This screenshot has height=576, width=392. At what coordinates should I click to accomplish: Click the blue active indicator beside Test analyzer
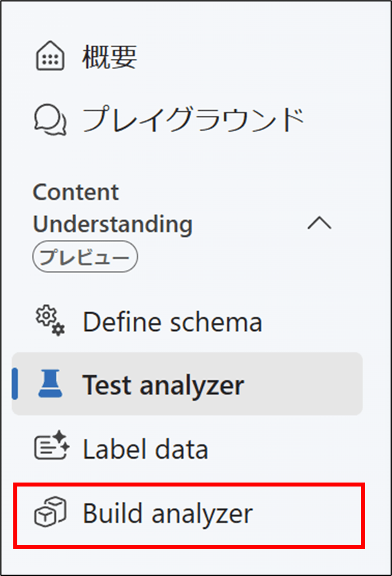pyautogui.click(x=15, y=384)
